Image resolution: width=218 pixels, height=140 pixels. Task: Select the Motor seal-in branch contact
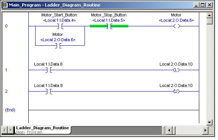click(58, 46)
